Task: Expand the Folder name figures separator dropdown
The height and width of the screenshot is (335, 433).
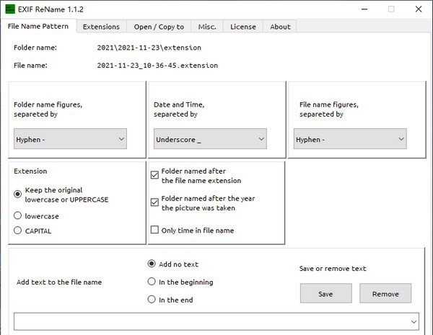Action: coord(71,139)
